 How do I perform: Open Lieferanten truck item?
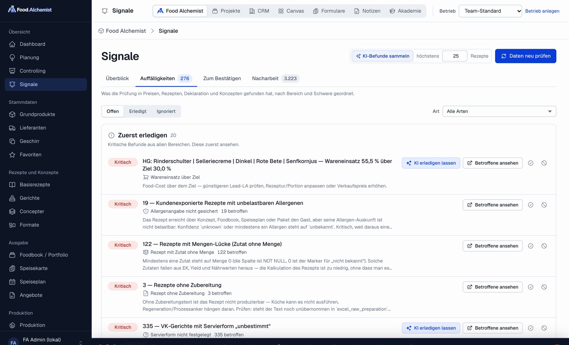[46, 128]
